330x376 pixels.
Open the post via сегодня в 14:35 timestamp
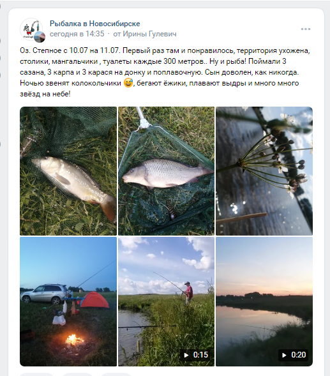pos(77,34)
